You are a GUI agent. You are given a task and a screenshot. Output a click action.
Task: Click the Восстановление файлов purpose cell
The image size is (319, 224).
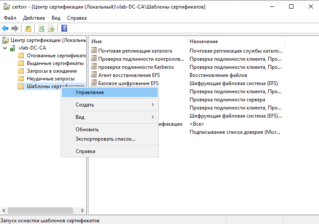click(x=218, y=75)
